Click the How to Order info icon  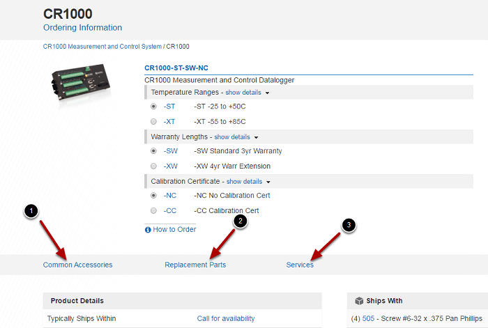pos(148,230)
